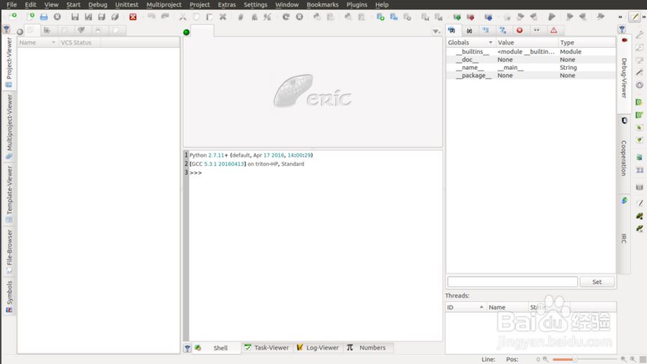
Task: Click the filter funnel icon above Debug-Viewer
Action: point(622,30)
